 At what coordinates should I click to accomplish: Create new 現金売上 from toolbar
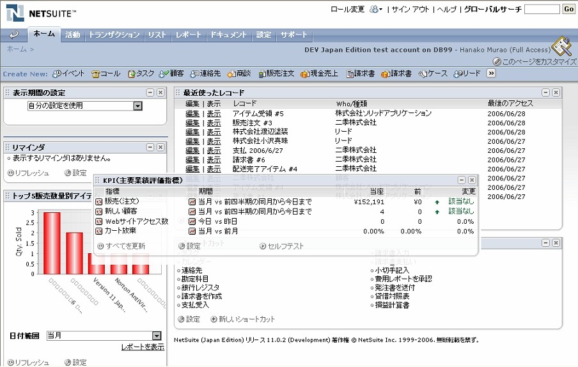(x=319, y=74)
